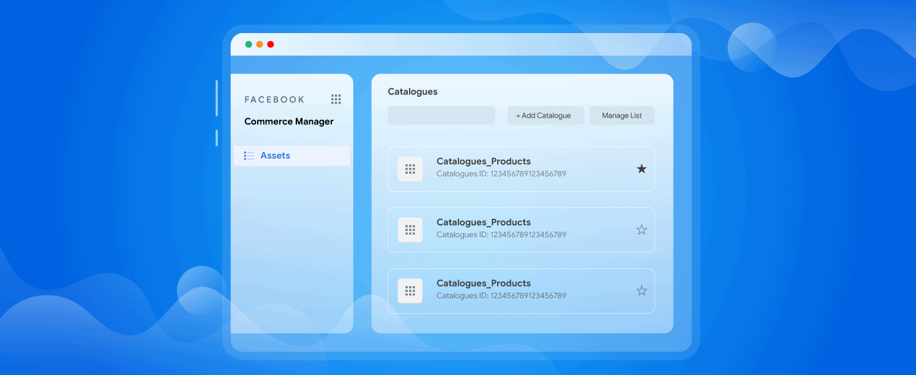Switch to the Assets section
Screen dimensions: 916x375
[275, 155]
